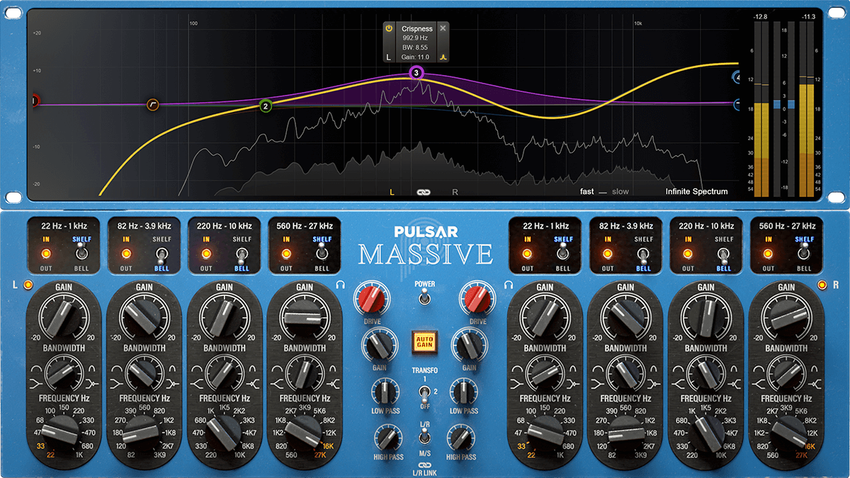Click the right HIGH PASS knob
This screenshot has height=478, width=850.
click(461, 439)
